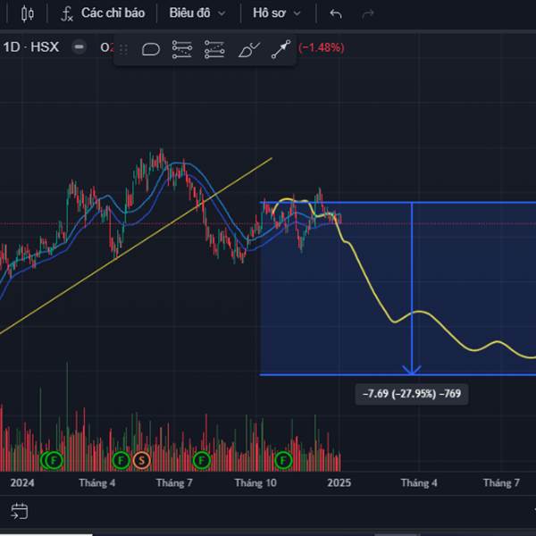Open line style settings icon
Viewport: 536px width, 536px height.
(x=182, y=49)
